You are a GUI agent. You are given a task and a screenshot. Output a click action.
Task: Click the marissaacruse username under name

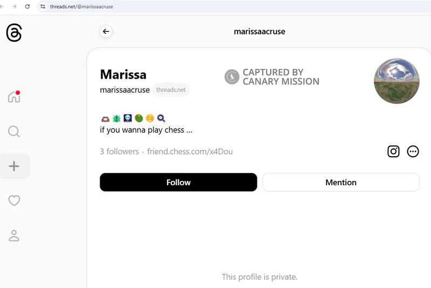[125, 90]
